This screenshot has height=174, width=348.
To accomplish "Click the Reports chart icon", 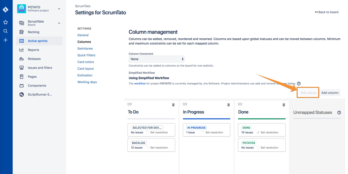I will [x=22, y=50].
